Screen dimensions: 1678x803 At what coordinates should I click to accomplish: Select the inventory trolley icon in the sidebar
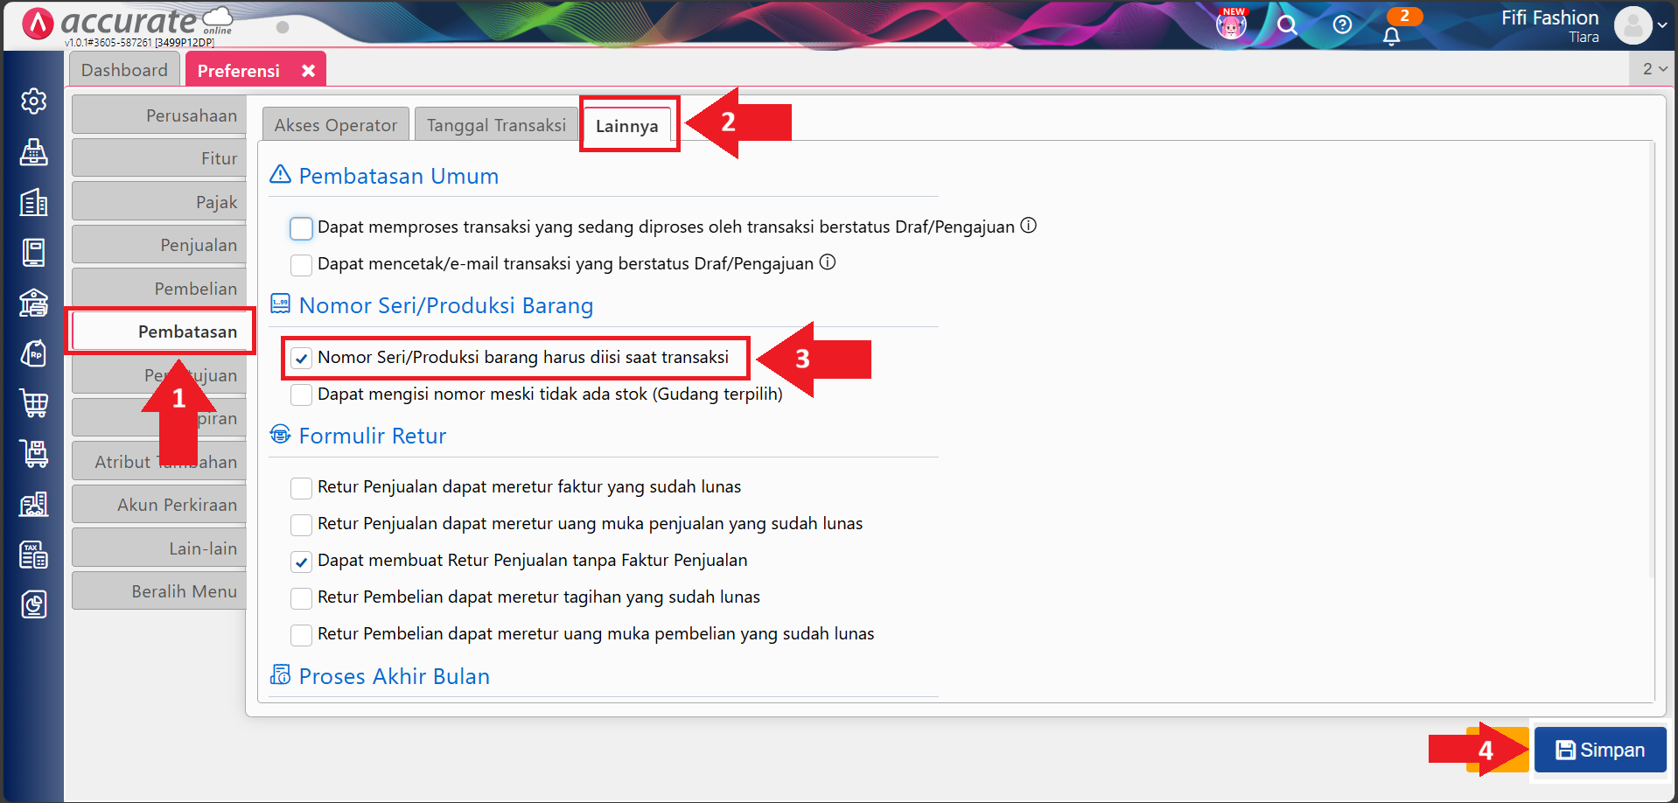pos(33,453)
